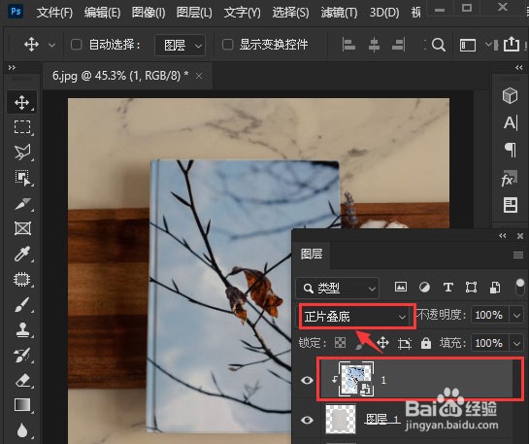Open the 文字(Y) menu
The height and width of the screenshot is (444, 529).
point(243,13)
